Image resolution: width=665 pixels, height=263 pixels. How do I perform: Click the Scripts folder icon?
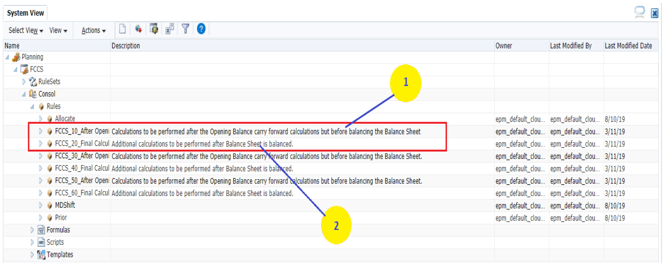point(41,242)
